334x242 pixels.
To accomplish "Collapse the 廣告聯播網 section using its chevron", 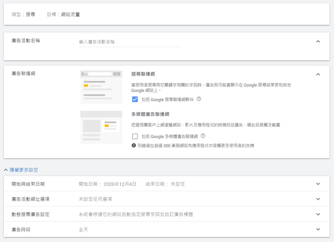I will pyautogui.click(x=318, y=74).
